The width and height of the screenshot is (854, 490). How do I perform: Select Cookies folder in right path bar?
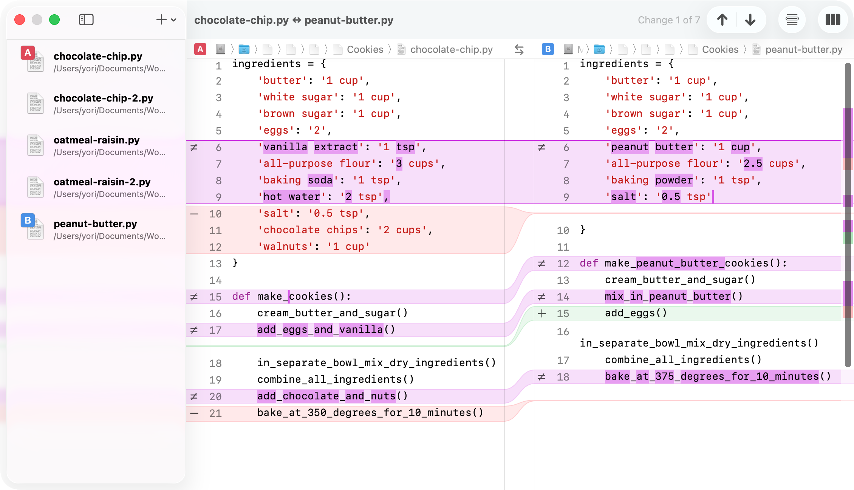pyautogui.click(x=720, y=49)
